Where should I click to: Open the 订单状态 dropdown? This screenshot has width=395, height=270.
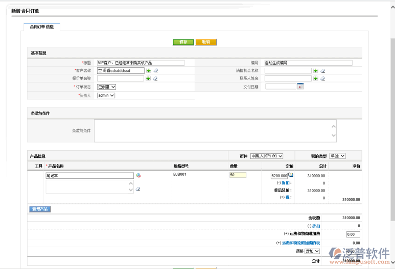[x=106, y=87]
